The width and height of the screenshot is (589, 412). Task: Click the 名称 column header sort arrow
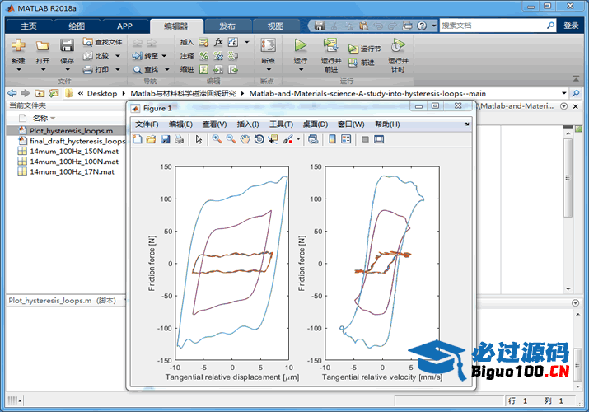pyautogui.click(x=53, y=119)
